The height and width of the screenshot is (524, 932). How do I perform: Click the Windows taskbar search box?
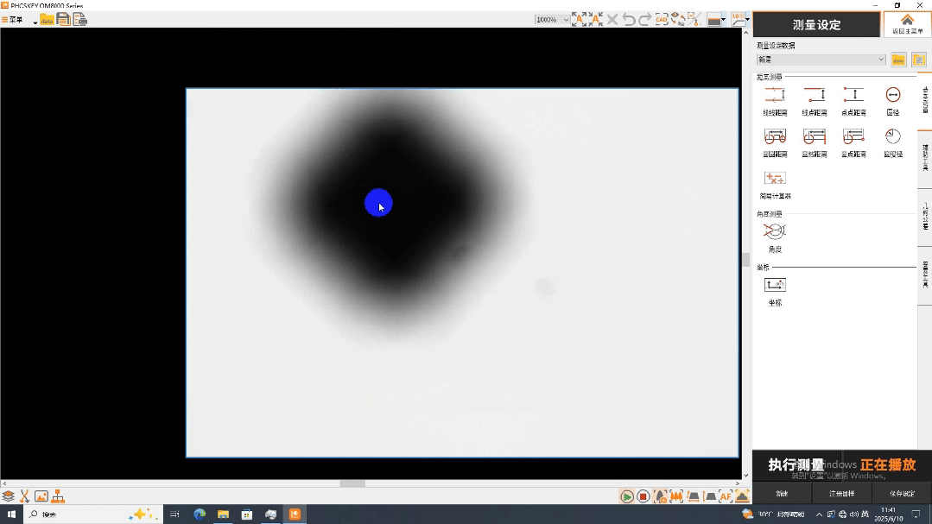[92, 514]
